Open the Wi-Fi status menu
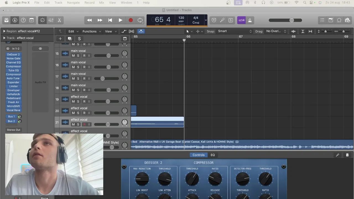354x199 pixels. 296,2
